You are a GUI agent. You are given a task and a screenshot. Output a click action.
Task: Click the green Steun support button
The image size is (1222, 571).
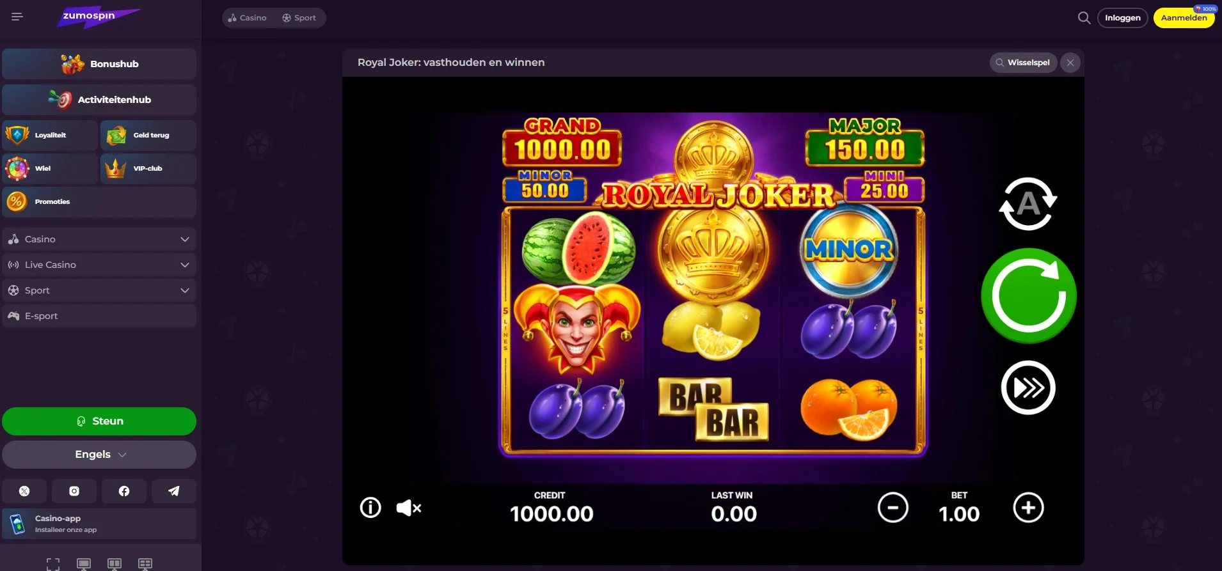click(x=99, y=421)
